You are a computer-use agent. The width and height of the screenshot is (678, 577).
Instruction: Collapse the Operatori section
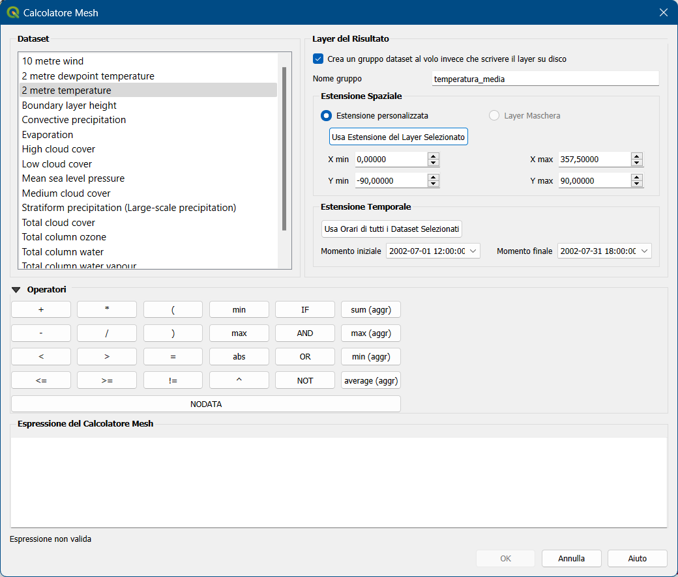[x=16, y=290]
